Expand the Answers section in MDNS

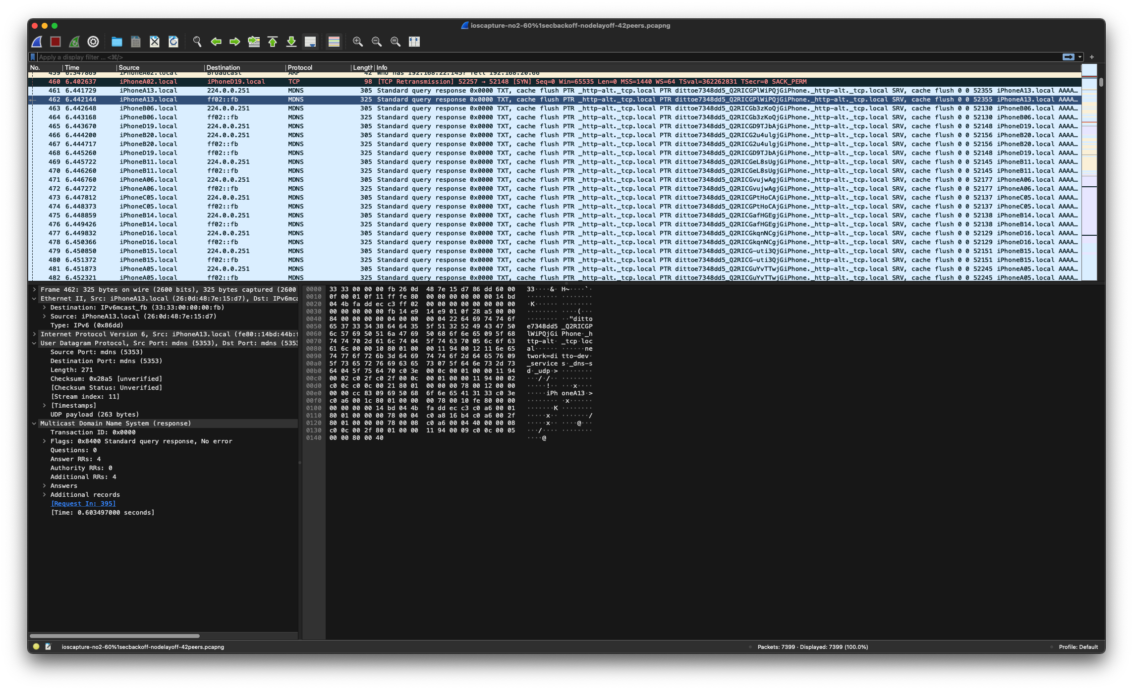tap(44, 486)
